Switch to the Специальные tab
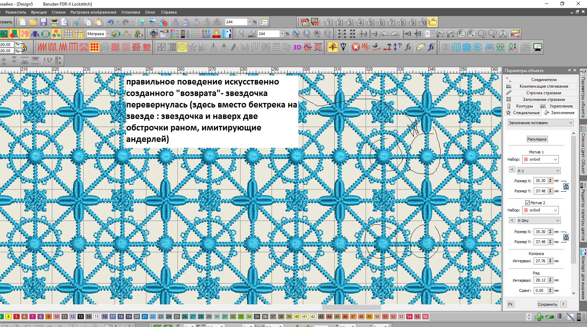Image resolution: width=587 pixels, height=327 pixels. click(x=523, y=113)
